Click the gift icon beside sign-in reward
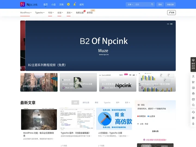Screen dimensions: 196x147 coord(144,140)
